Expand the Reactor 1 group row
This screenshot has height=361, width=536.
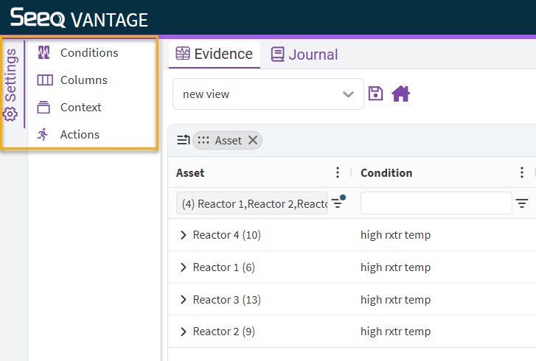click(x=184, y=267)
